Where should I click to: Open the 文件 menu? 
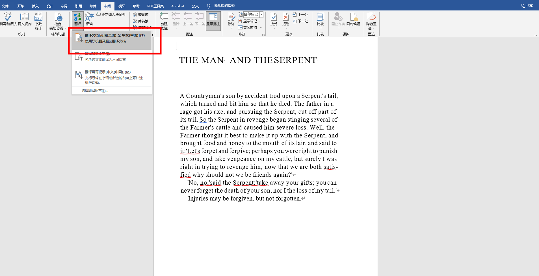pos(5,6)
